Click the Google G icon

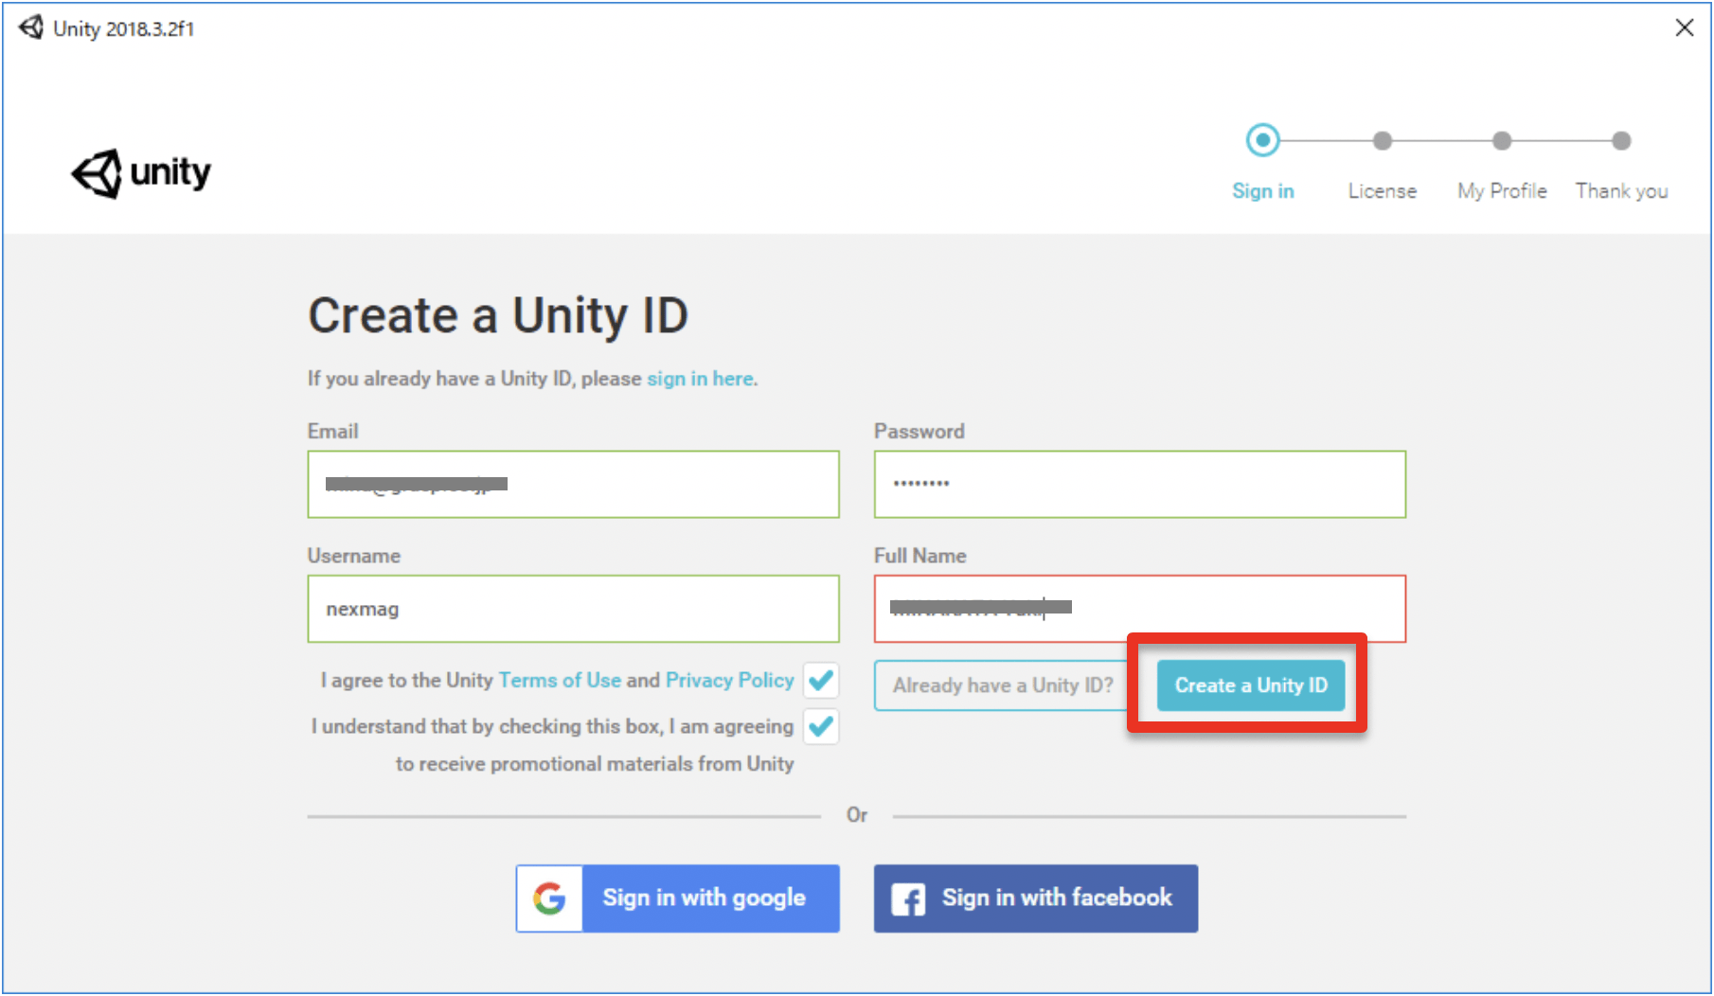tap(549, 898)
